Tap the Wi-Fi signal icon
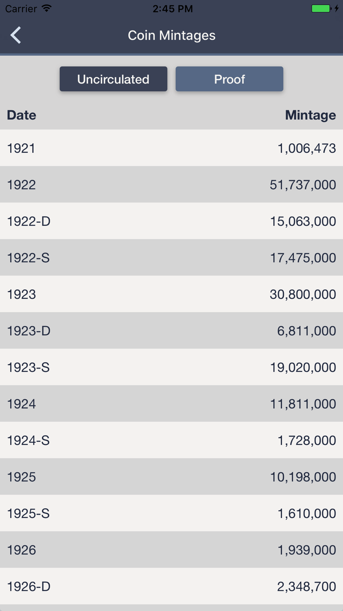Image resolution: width=343 pixels, height=611 pixels. point(47,8)
